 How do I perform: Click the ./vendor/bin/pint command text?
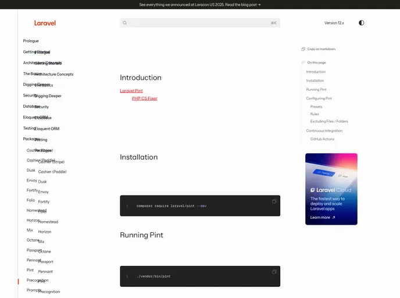pyautogui.click(x=153, y=276)
